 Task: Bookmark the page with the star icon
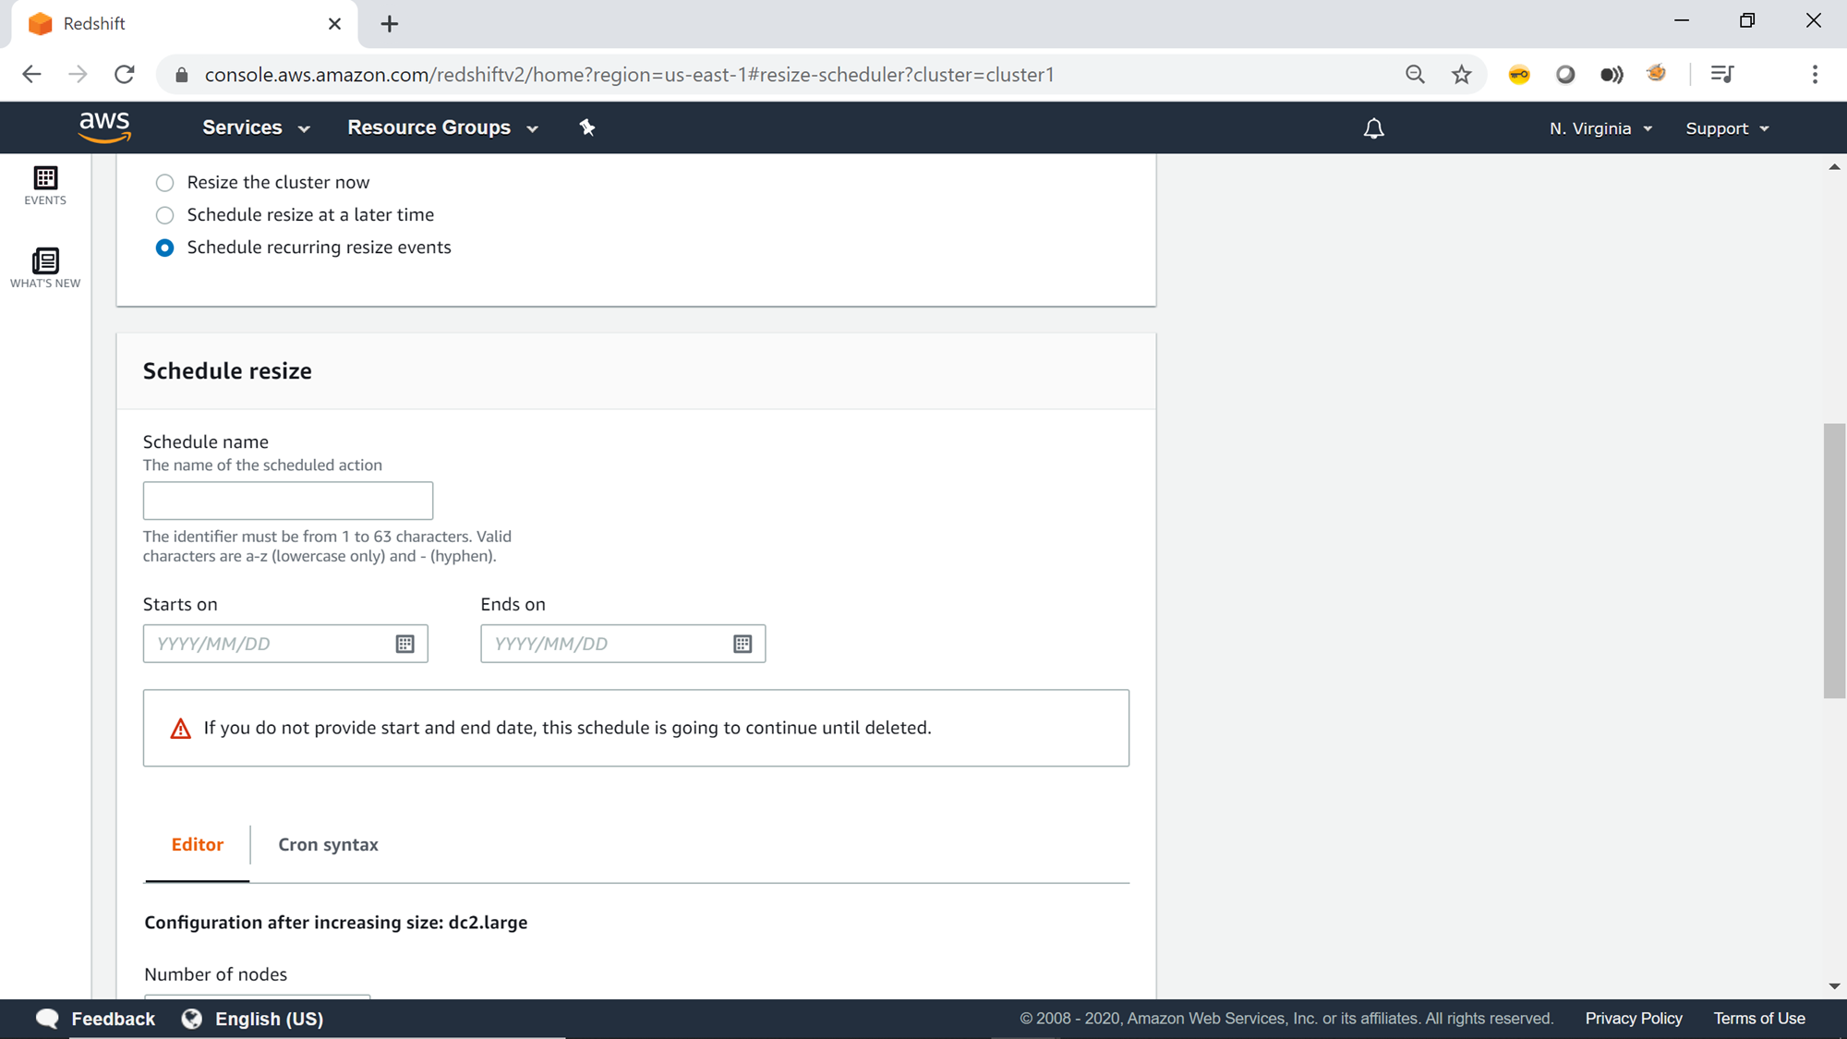click(x=1461, y=75)
